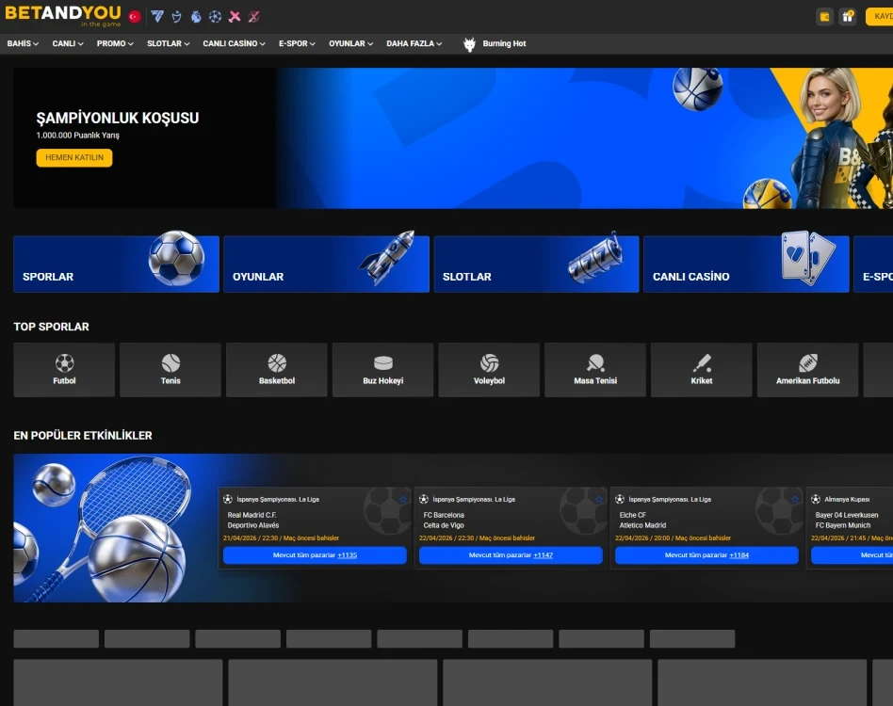
Task: Click the yellow KAYDOL register button
Action: [x=879, y=17]
